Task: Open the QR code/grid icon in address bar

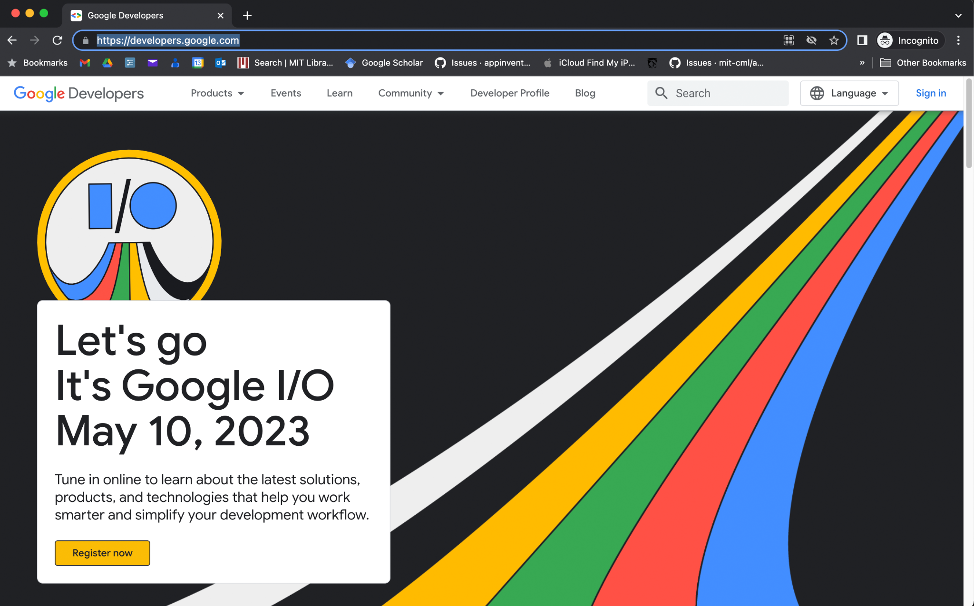Action: [x=789, y=40]
